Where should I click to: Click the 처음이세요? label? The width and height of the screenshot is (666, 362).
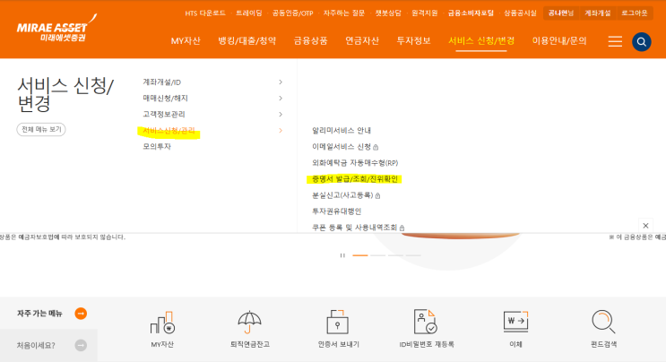click(36, 345)
